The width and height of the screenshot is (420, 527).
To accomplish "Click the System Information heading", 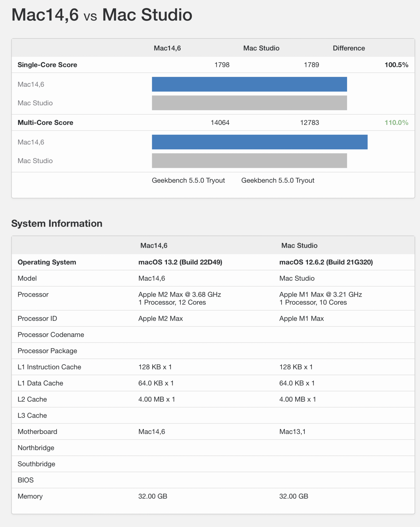I will 57,223.
